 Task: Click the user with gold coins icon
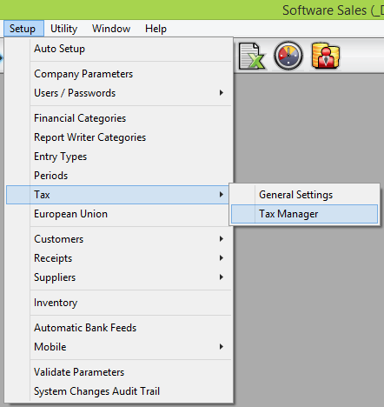coord(326,56)
